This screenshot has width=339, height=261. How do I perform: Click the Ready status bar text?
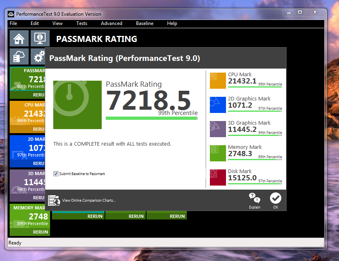click(15, 243)
